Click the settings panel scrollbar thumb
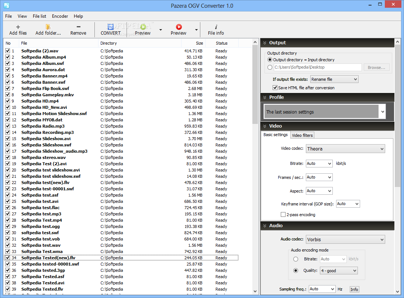This screenshot has width=404, height=298. (x=398, y=116)
